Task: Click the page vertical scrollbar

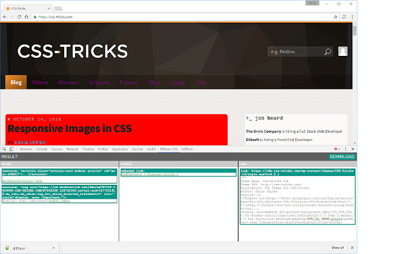Action: click(x=355, y=83)
